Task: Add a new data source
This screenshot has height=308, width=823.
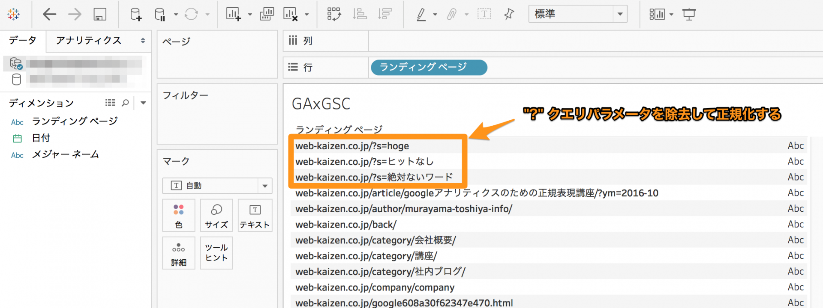Action: pyautogui.click(x=136, y=14)
